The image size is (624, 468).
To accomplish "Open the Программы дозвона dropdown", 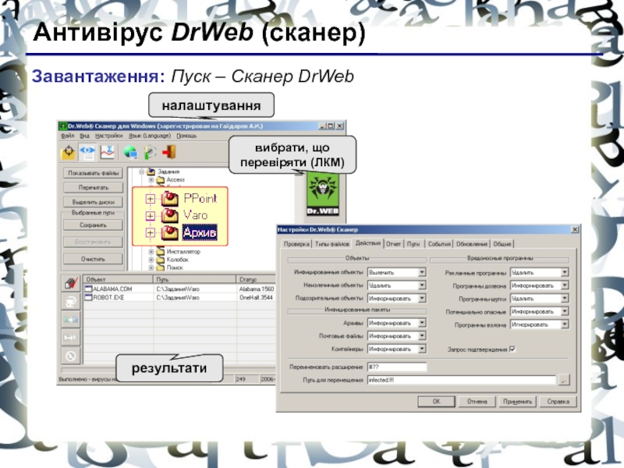I will (565, 285).
